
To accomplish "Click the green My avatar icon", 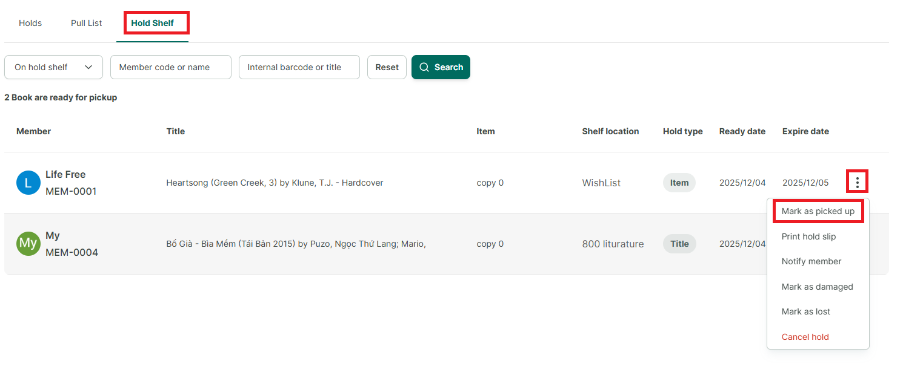I will click(x=28, y=244).
